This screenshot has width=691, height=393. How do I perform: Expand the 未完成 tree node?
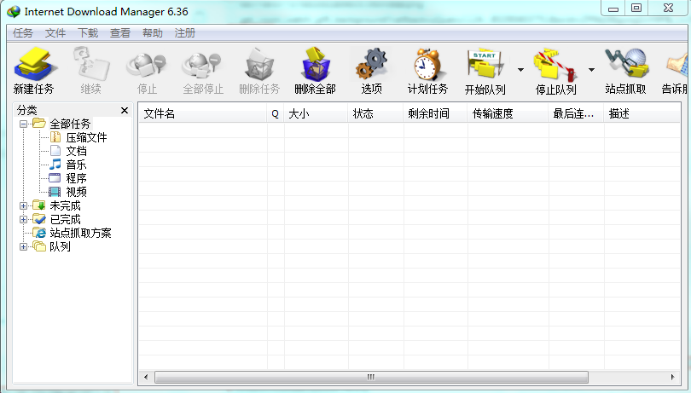23,205
